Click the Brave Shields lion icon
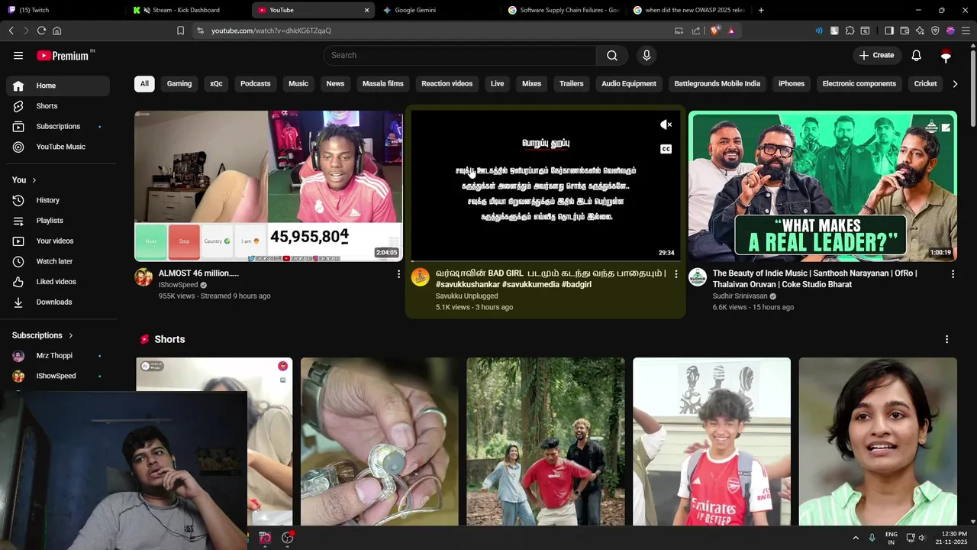This screenshot has width=977, height=550. click(x=715, y=31)
